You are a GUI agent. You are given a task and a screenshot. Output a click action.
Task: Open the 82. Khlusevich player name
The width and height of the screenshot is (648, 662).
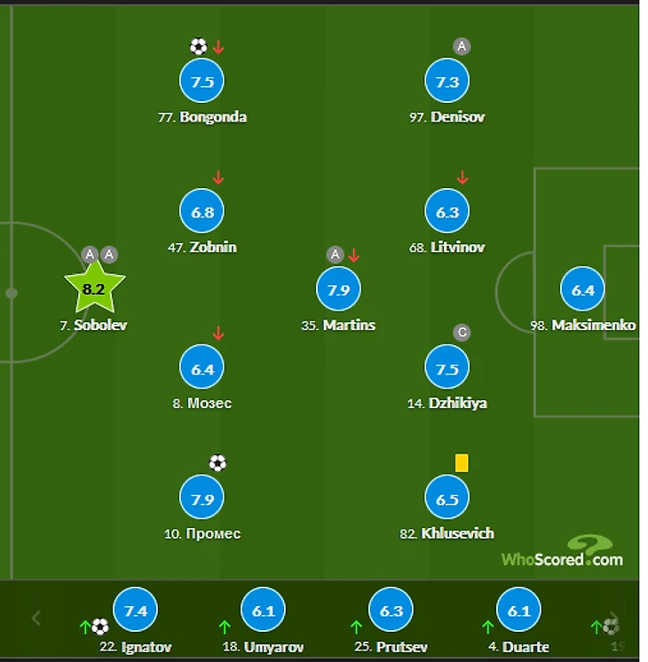point(446,533)
